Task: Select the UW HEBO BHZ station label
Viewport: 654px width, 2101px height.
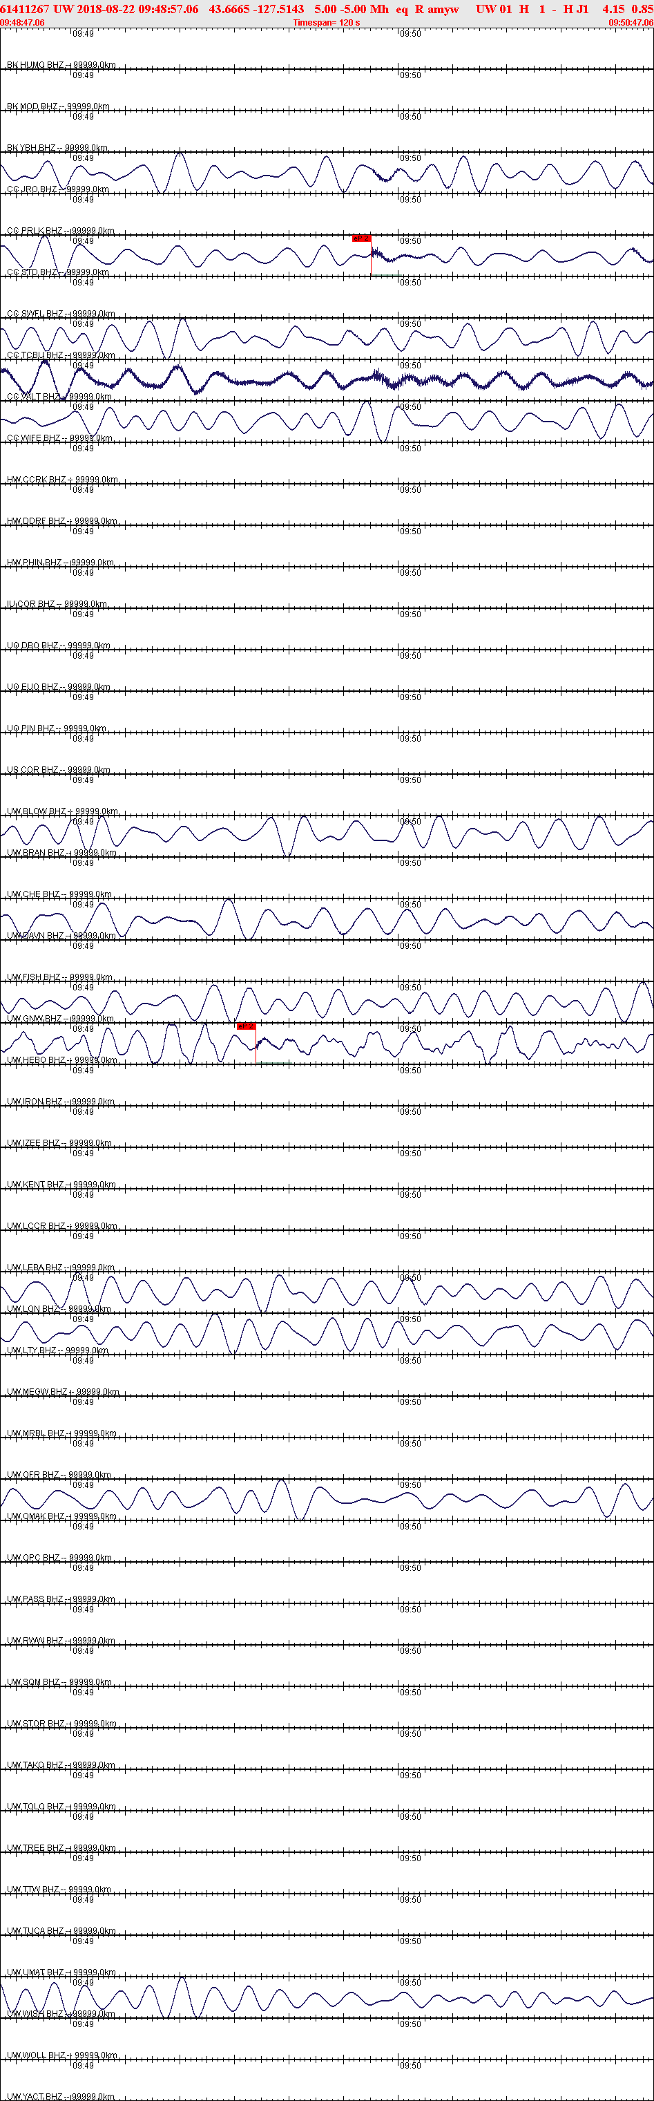Action: click(x=62, y=1060)
